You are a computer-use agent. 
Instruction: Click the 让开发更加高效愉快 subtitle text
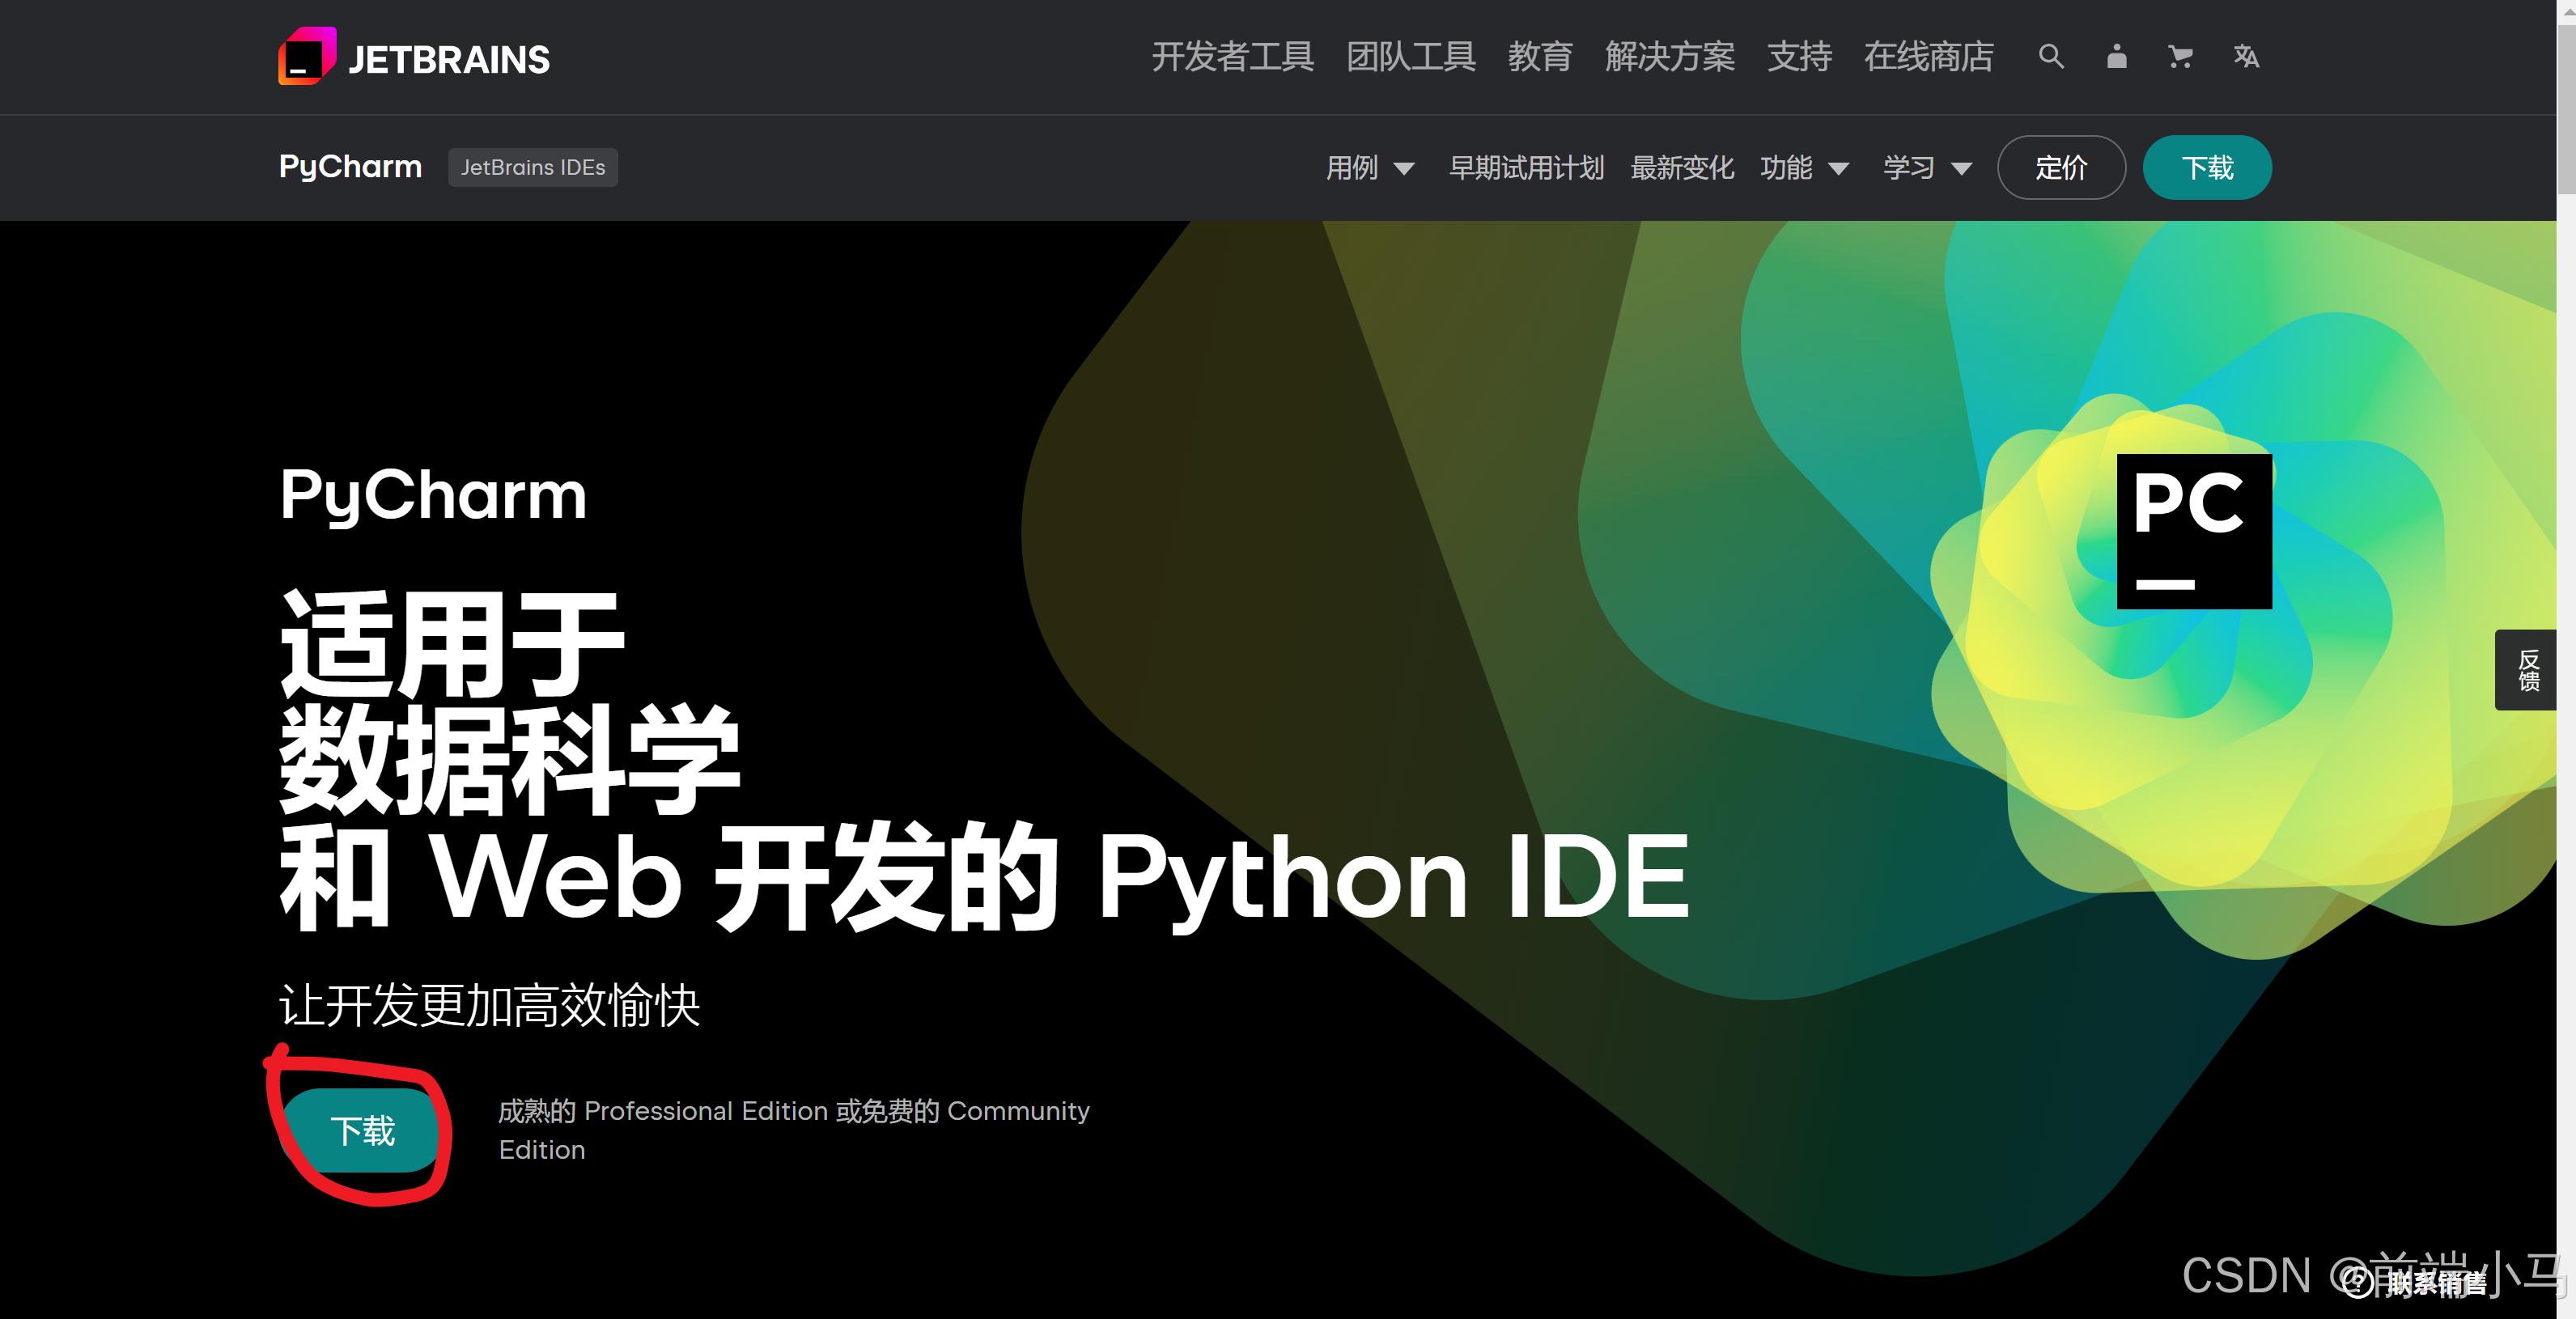tap(489, 1005)
